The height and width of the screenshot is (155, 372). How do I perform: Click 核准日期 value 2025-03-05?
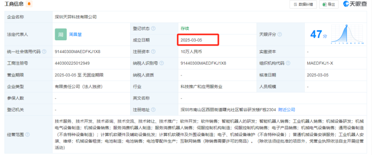tap(318, 75)
